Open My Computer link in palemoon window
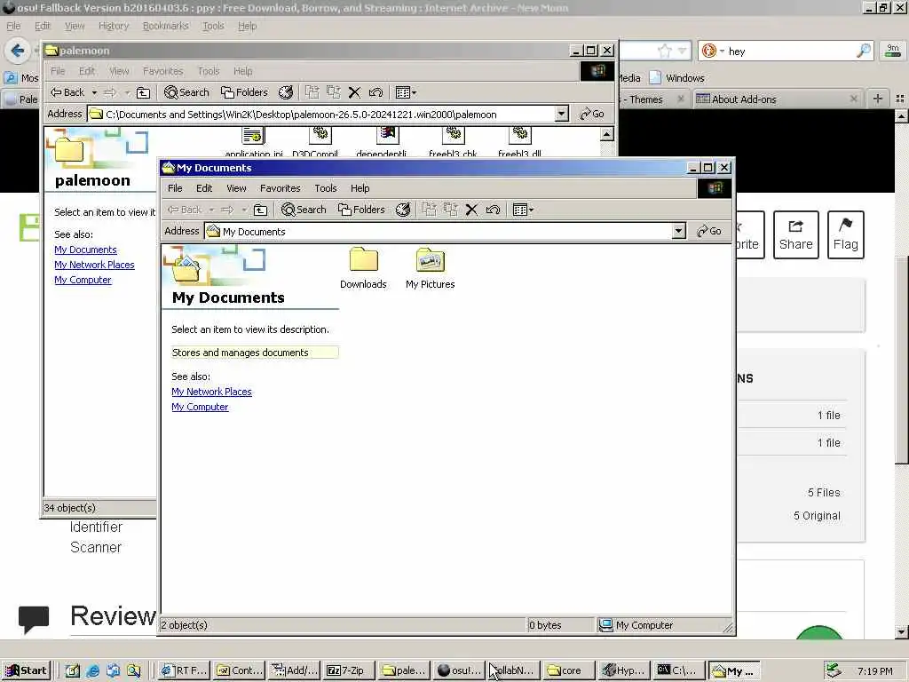909x682 pixels. [83, 280]
